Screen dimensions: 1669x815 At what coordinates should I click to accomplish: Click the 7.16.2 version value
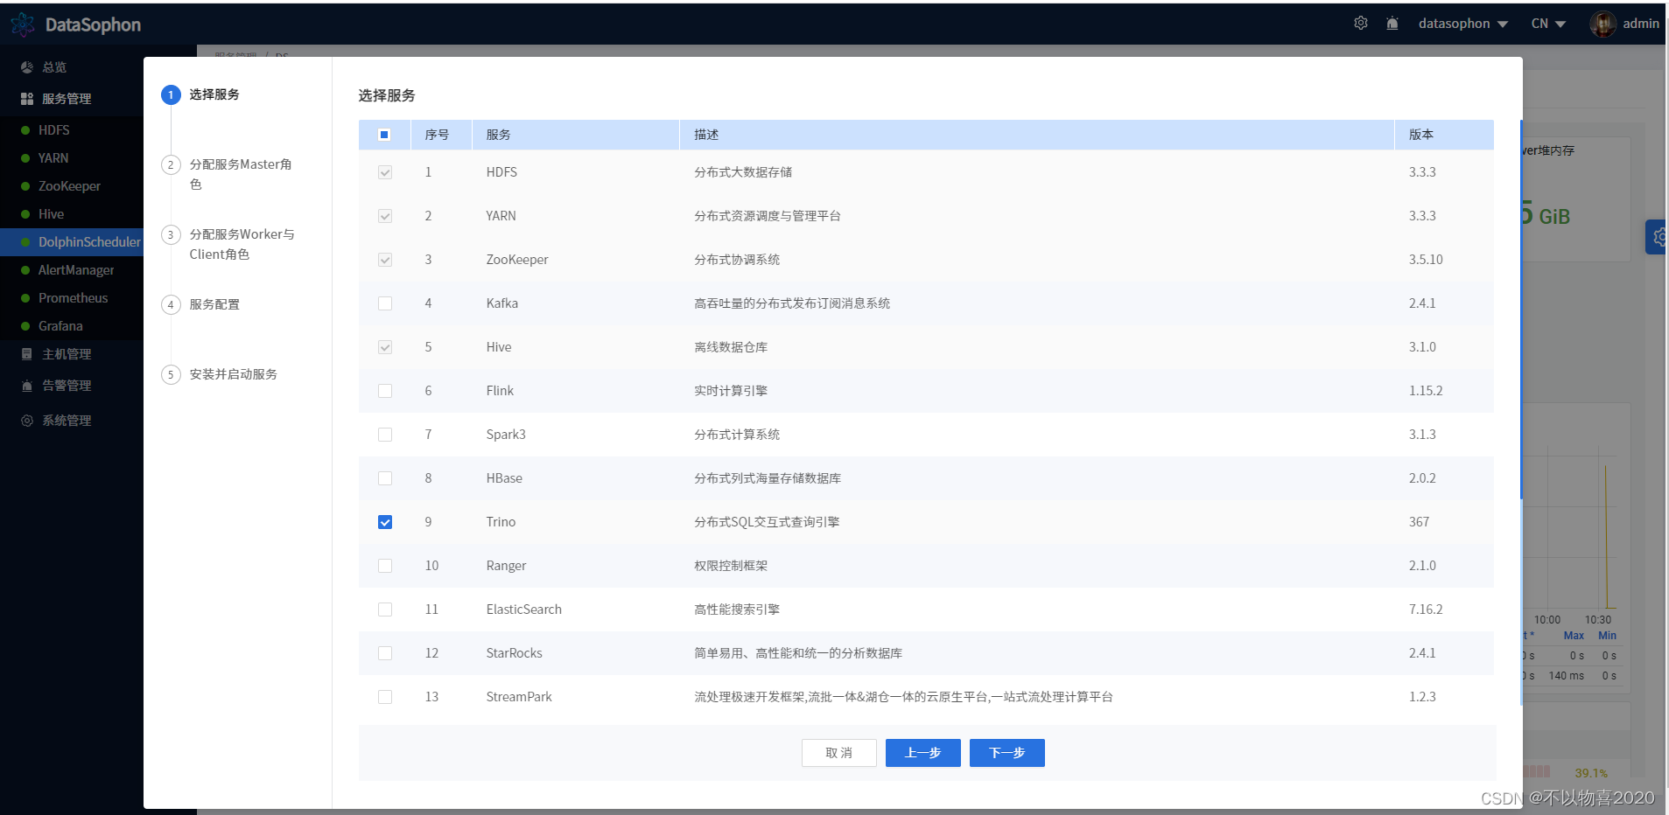point(1426,610)
